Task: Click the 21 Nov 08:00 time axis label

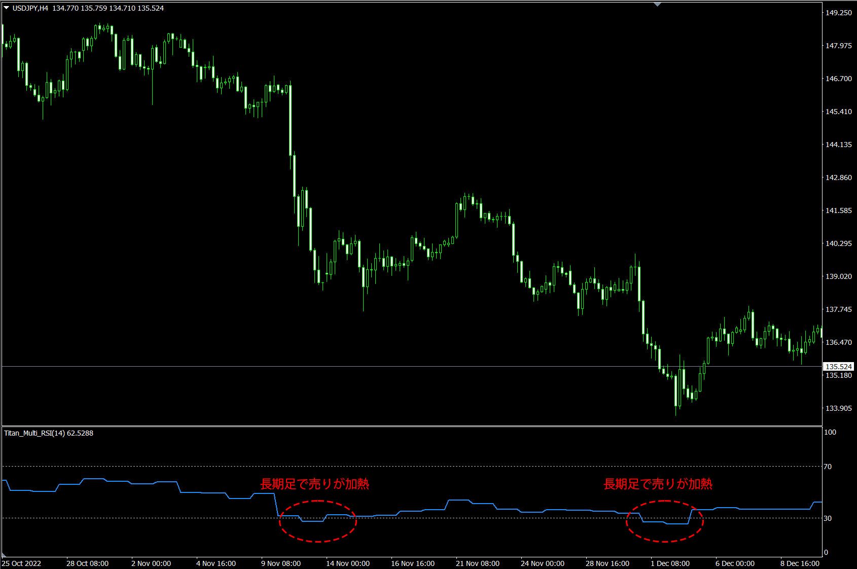Action: click(x=478, y=563)
